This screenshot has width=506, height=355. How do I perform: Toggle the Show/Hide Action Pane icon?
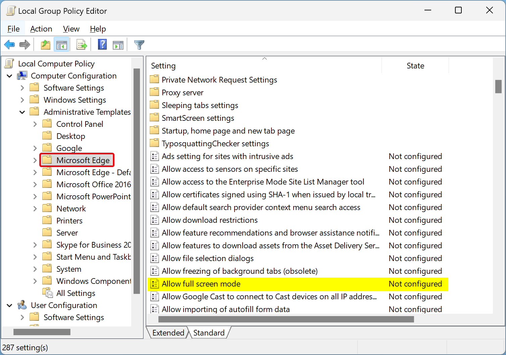pyautogui.click(x=118, y=45)
